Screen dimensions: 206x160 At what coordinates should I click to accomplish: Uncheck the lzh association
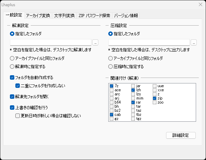point(133,90)
